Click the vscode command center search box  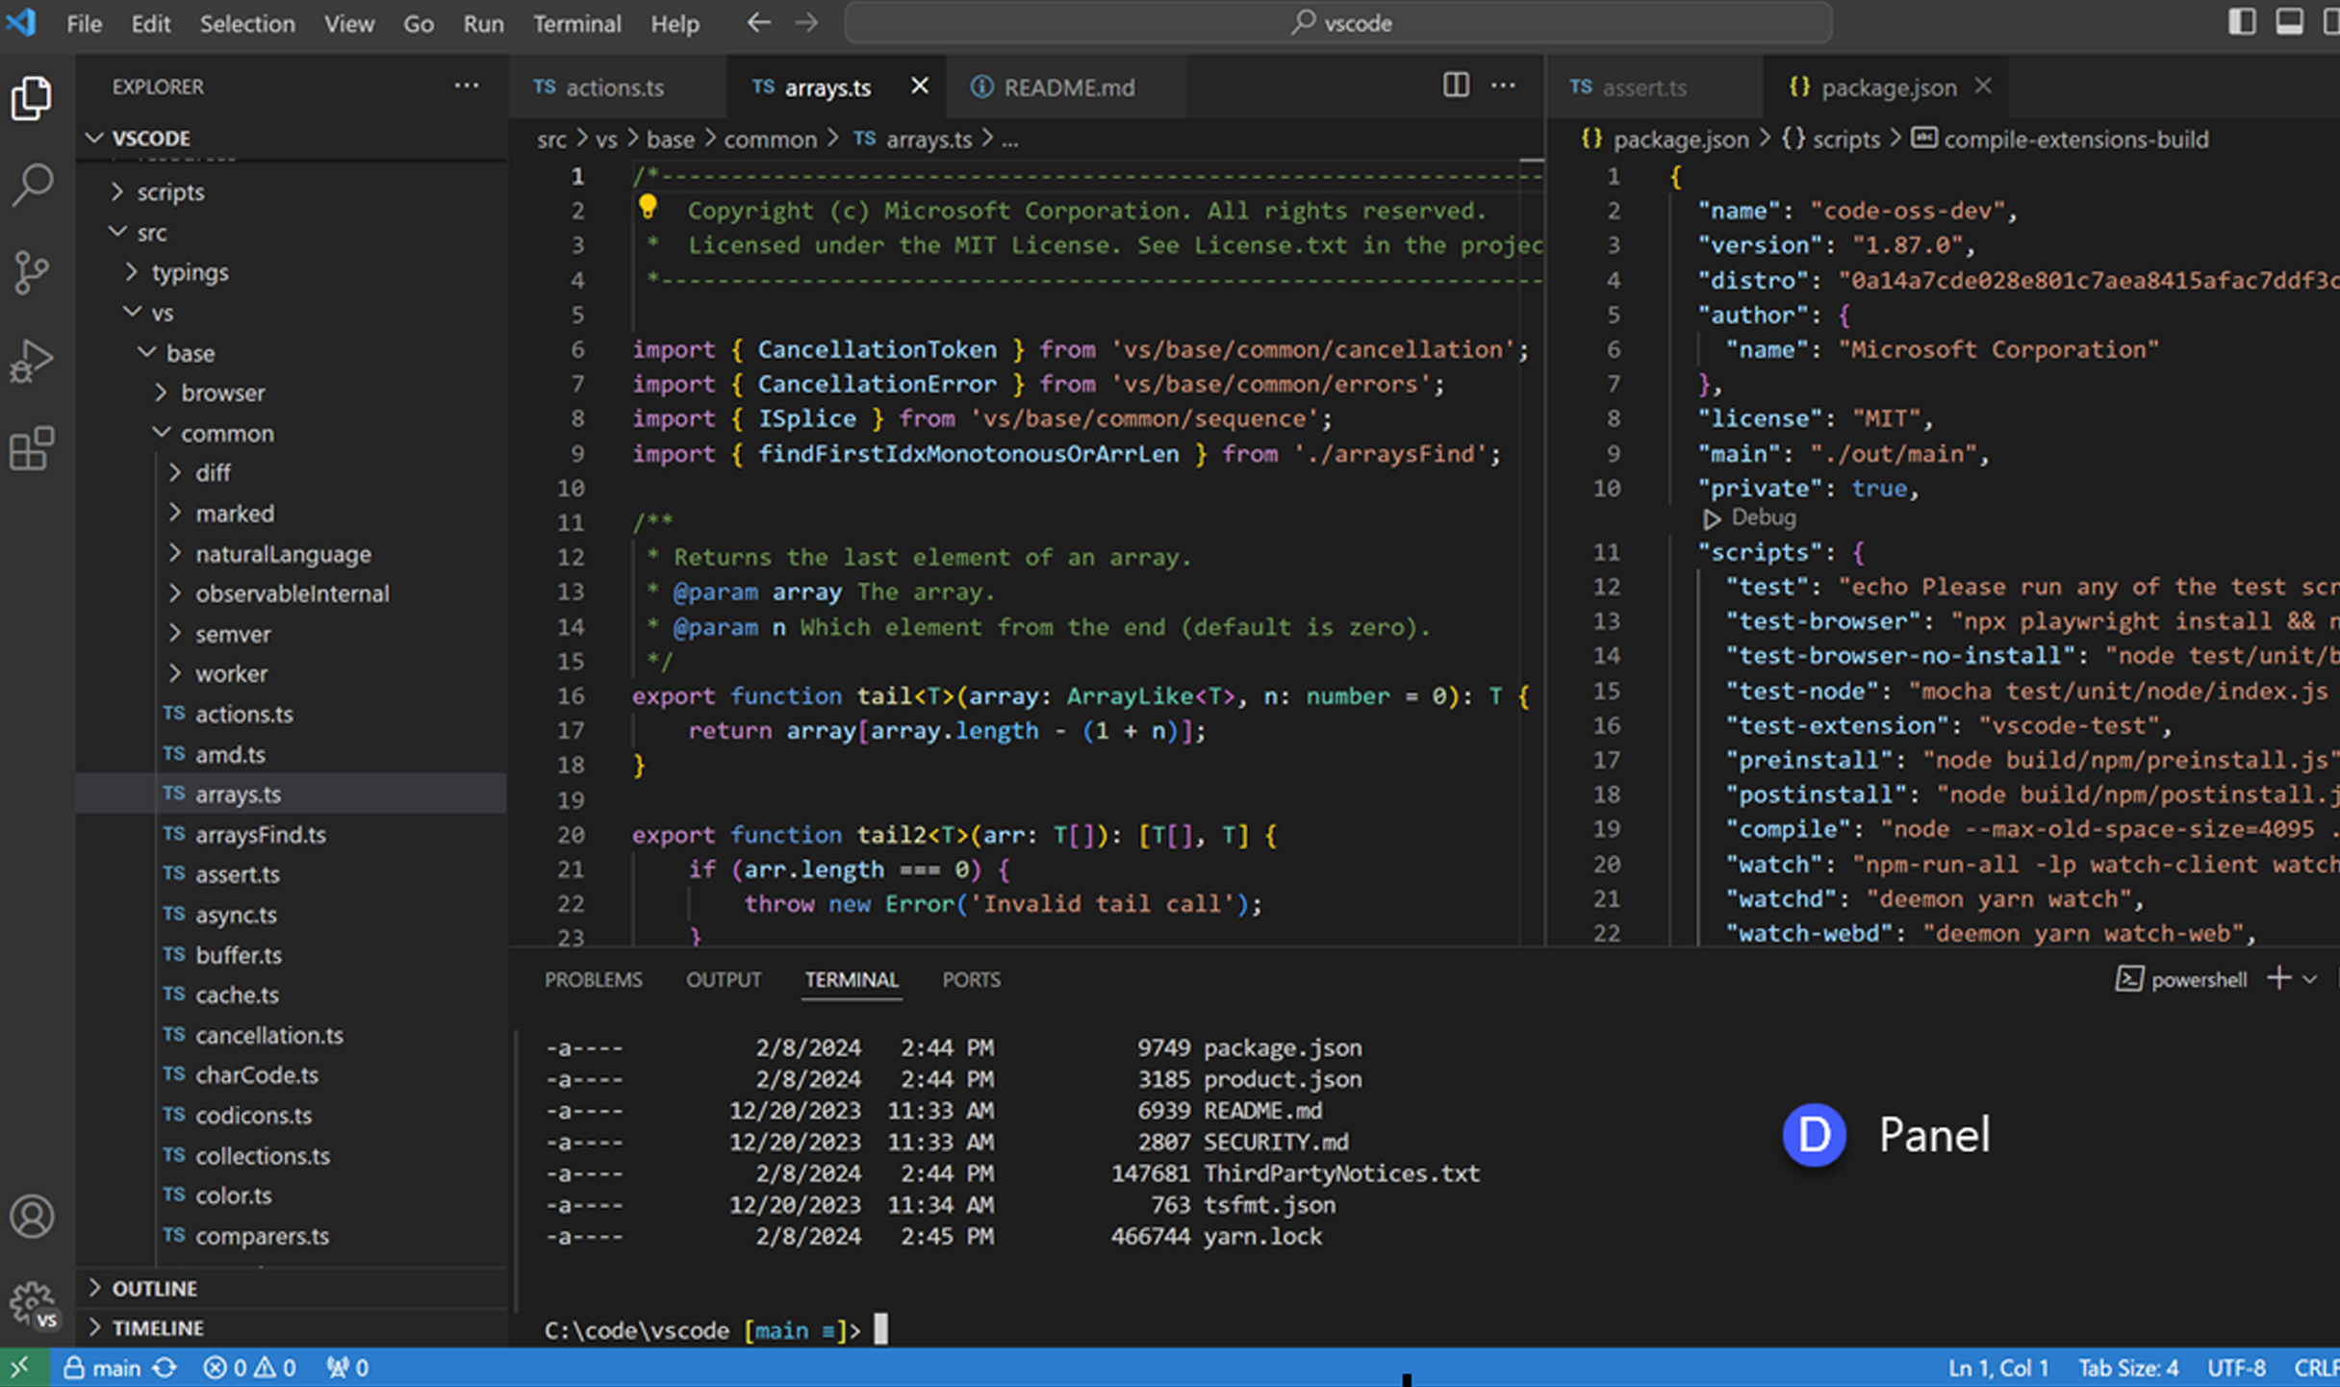coord(1338,22)
